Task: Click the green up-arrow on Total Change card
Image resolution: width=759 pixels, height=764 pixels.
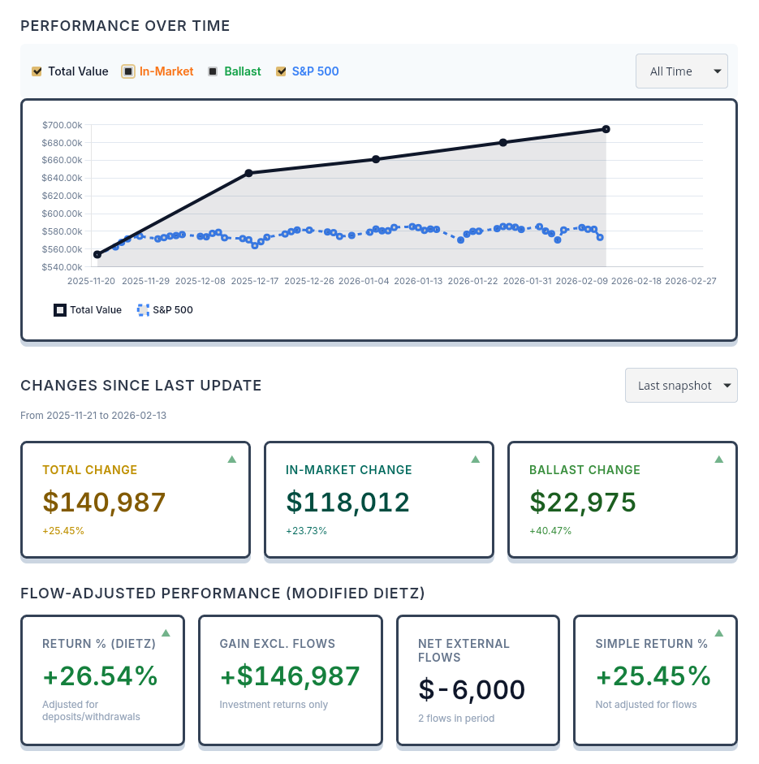Action: coord(231,459)
